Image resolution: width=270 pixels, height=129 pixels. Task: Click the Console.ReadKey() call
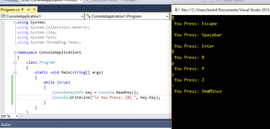pyautogui.click(x=118, y=92)
